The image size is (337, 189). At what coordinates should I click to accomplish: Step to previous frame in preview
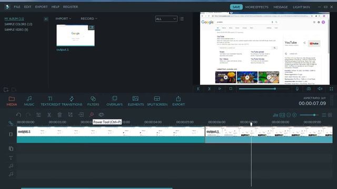coord(198,89)
